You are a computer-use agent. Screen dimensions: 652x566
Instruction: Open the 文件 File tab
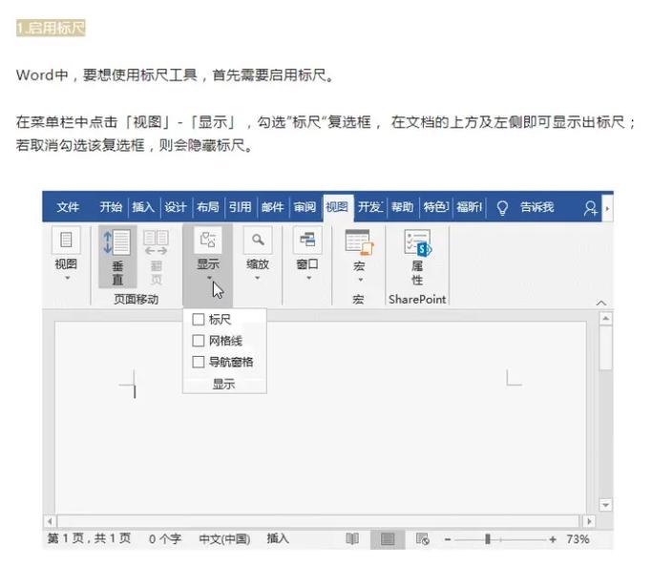68,207
